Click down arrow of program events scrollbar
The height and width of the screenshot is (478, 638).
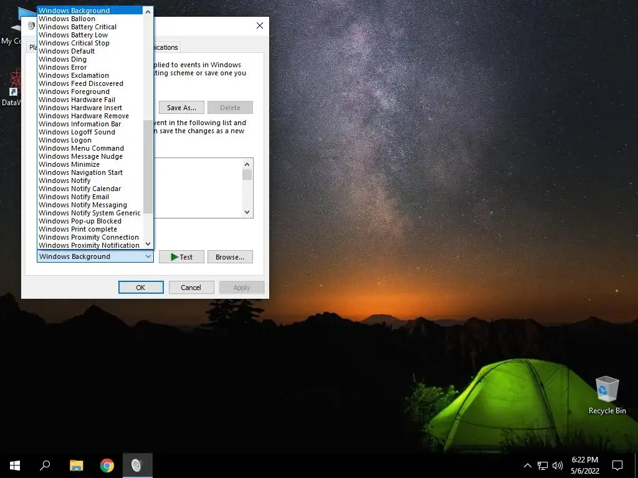247,212
